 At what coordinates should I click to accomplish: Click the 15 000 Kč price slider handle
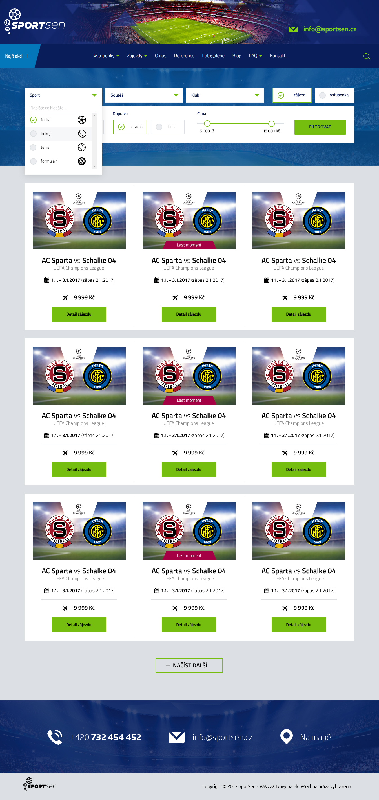coord(271,124)
